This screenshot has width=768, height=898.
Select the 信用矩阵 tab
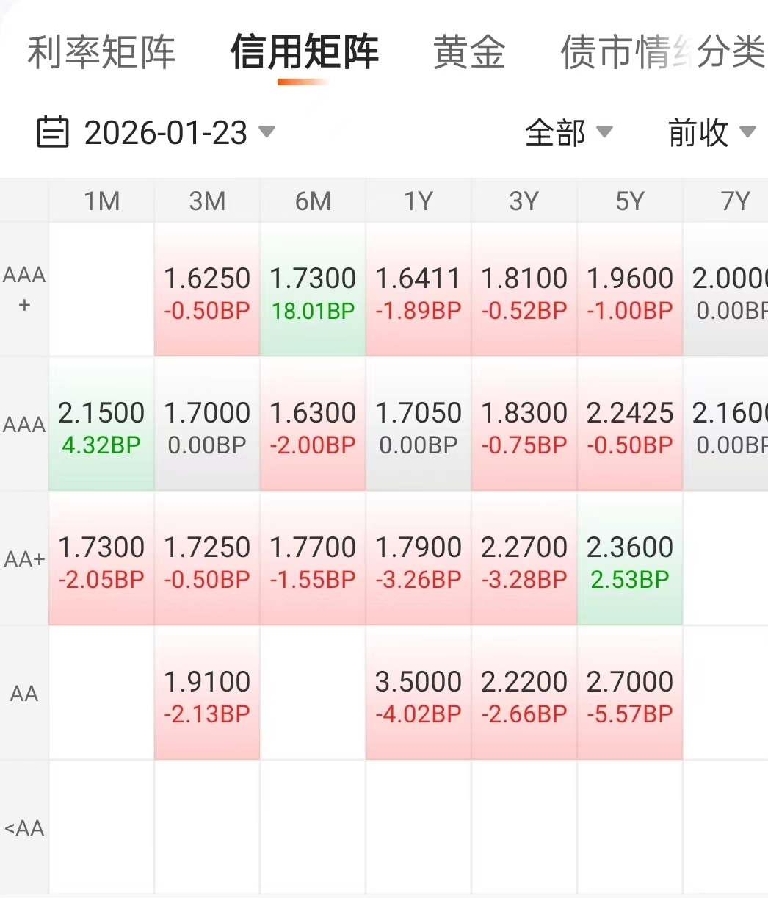305,52
